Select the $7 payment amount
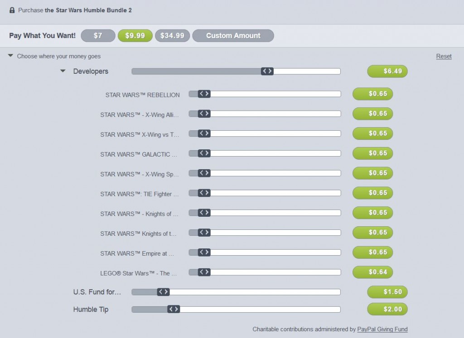Screen dimensions: 464x338 tap(98, 36)
